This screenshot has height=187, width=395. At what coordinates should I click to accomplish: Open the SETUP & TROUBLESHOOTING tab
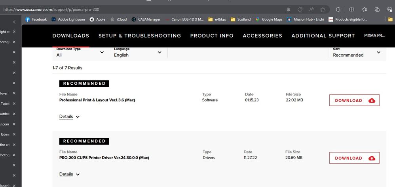pyautogui.click(x=140, y=36)
